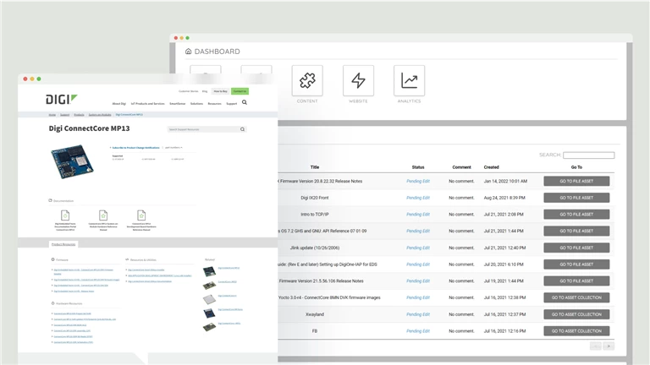Open the Customer Stories link
The width and height of the screenshot is (650, 365).
pyautogui.click(x=189, y=91)
